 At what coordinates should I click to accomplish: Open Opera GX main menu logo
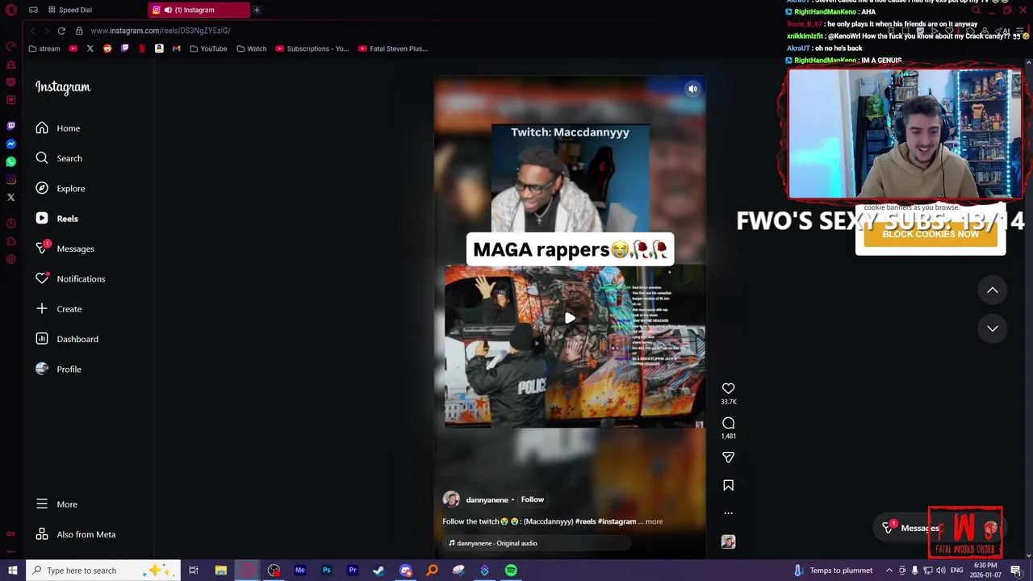point(10,10)
